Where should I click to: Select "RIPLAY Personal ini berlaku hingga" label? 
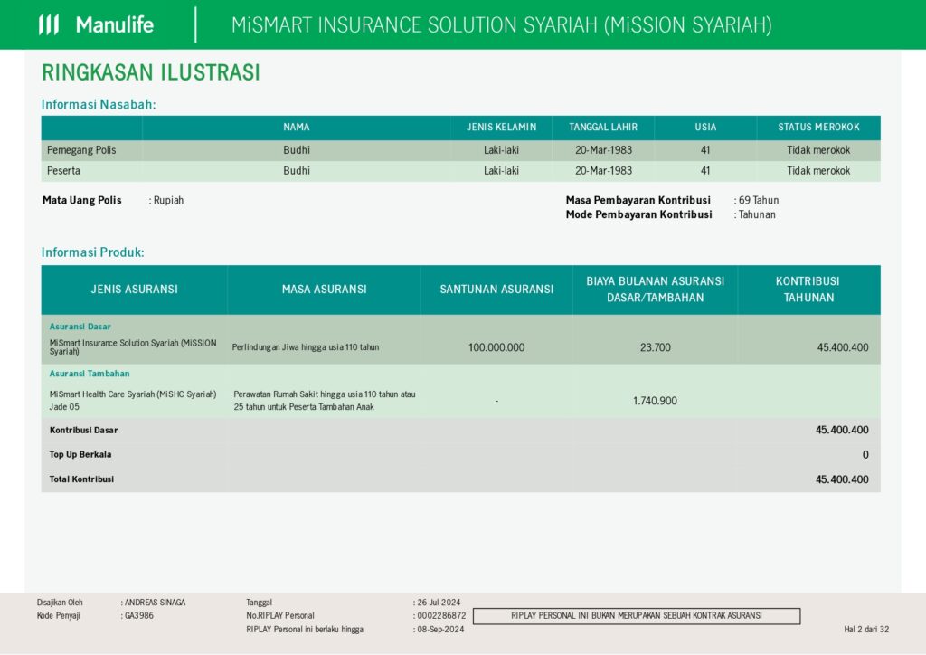[305, 629]
